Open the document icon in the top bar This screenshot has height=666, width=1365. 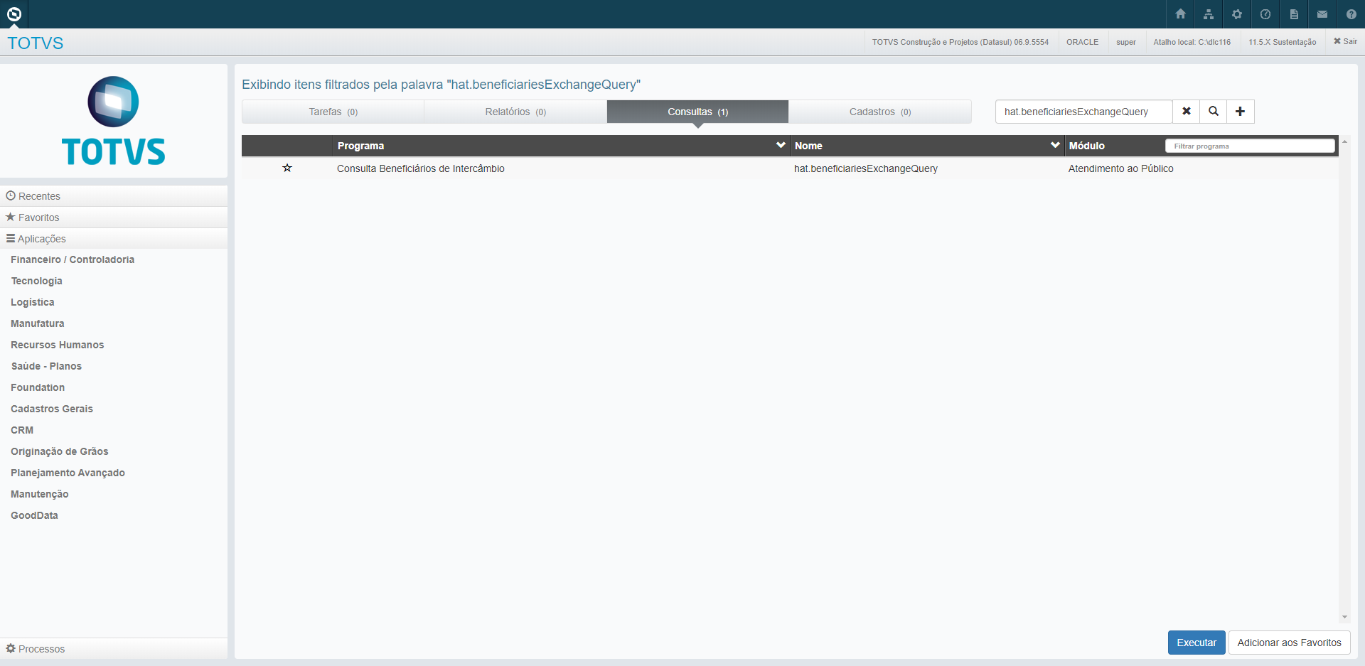[1294, 14]
